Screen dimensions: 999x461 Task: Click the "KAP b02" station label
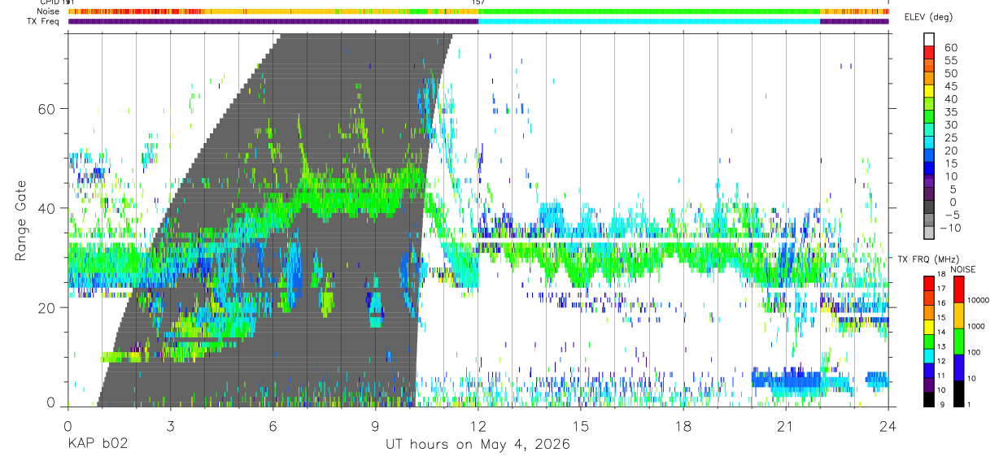97,444
